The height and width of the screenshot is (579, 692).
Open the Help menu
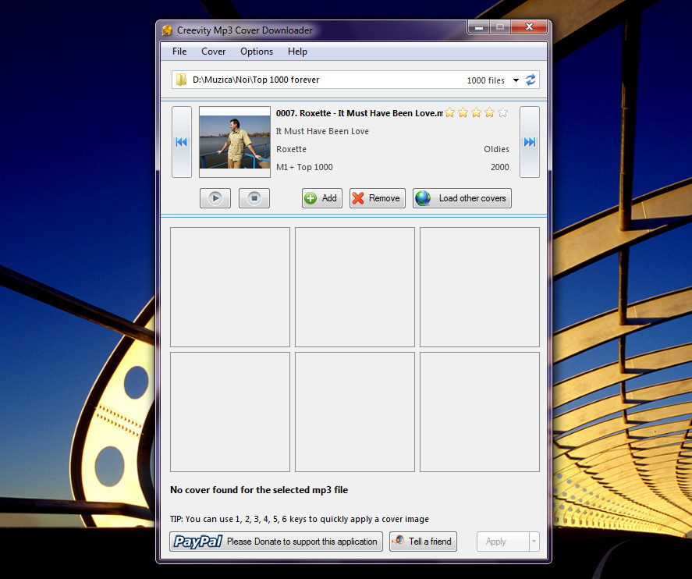tap(297, 52)
